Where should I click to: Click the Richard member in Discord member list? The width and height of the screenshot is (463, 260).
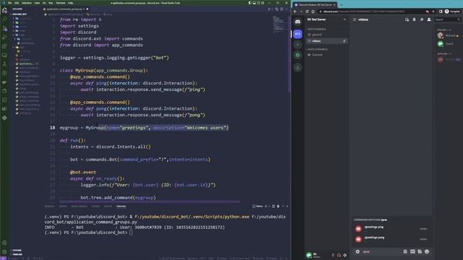tap(449, 35)
